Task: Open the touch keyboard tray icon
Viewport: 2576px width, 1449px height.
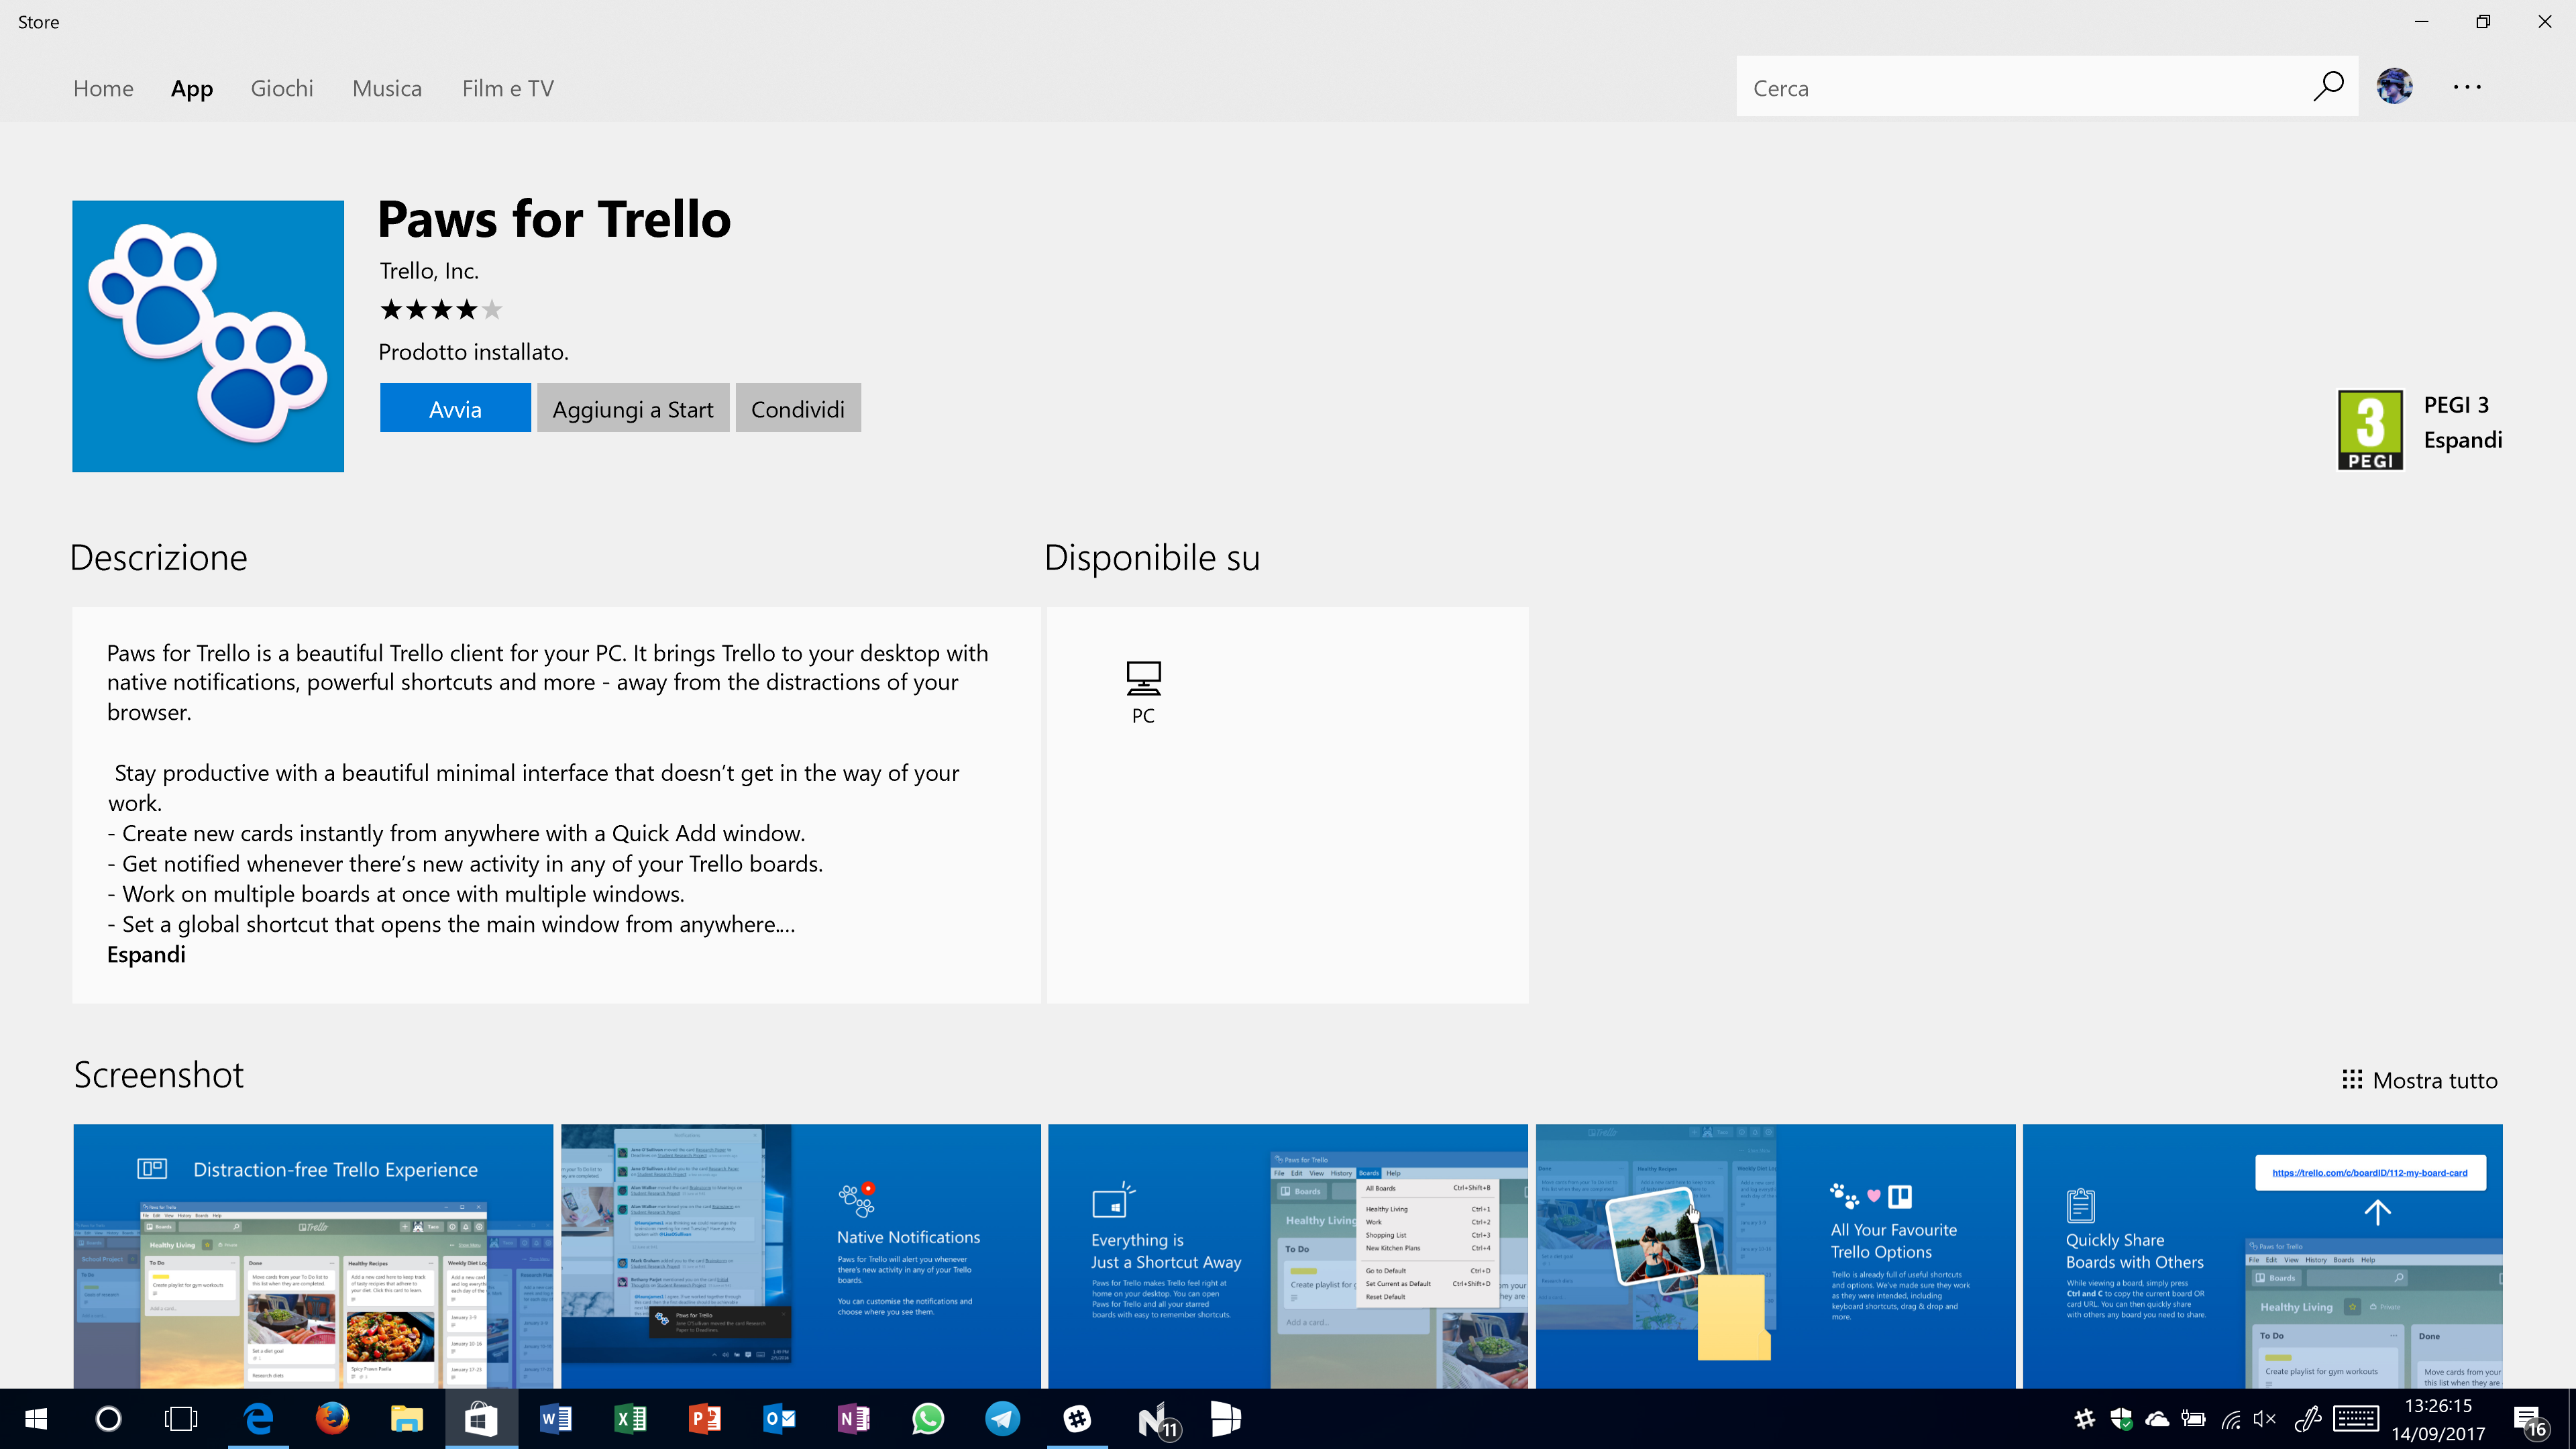Action: pos(2356,1419)
